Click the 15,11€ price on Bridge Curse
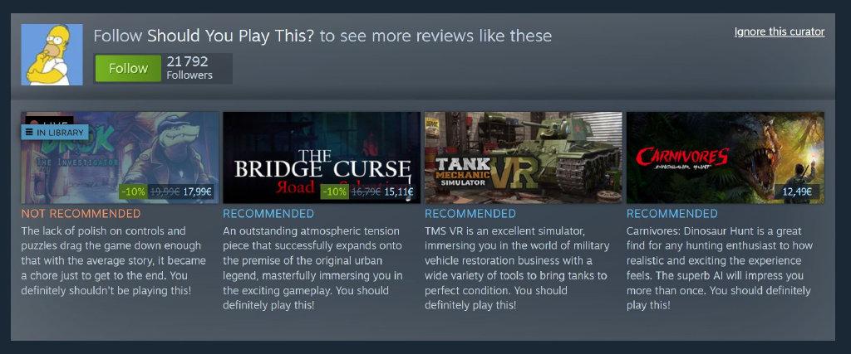The image size is (851, 354). pos(399,192)
